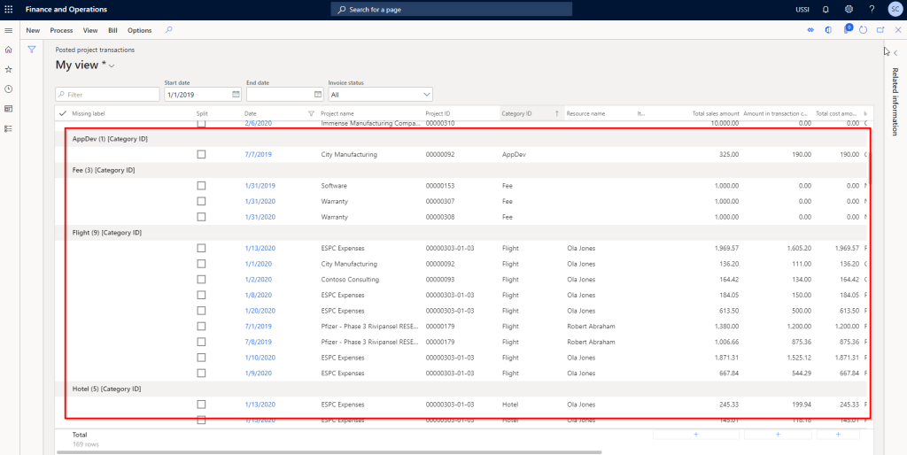Expand the My view selector chevron
Screen dimensions: 907x455
pos(112,66)
